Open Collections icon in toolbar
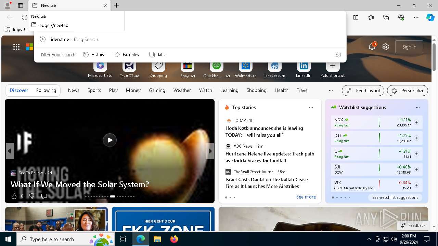Image resolution: width=438 pixels, height=246 pixels. pos(386,17)
